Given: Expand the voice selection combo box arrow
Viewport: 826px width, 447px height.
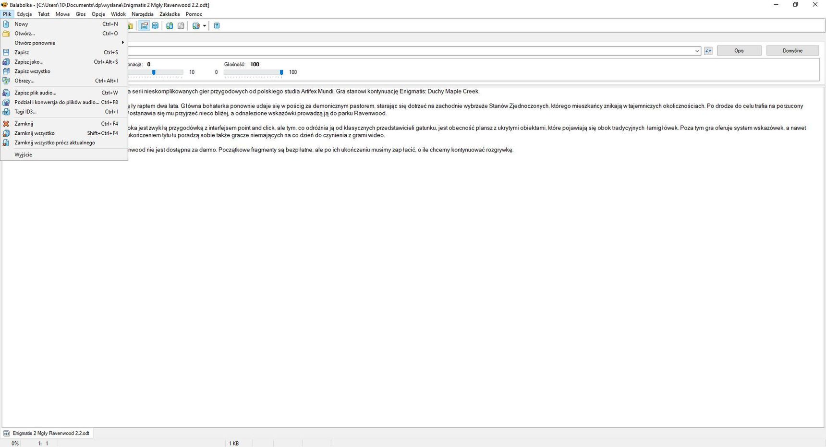Looking at the screenshot, I should click(x=697, y=51).
